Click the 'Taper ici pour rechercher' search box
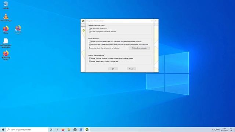Viewport: 235px width, 132px height. [x=27, y=129]
